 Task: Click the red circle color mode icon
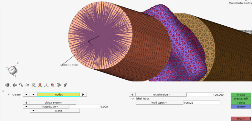[40, 85]
